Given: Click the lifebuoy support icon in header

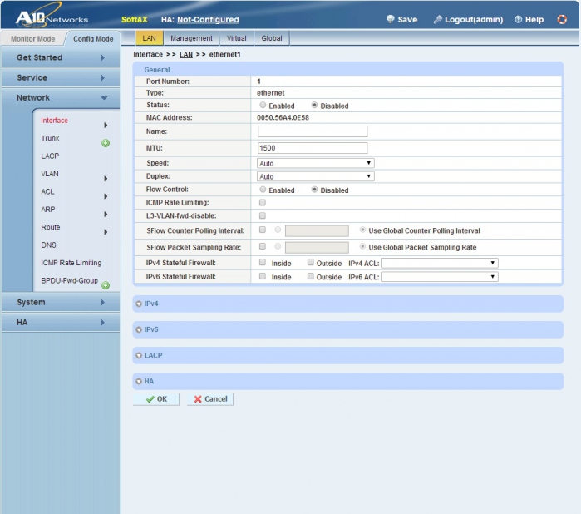Looking at the screenshot, I should click(562, 19).
